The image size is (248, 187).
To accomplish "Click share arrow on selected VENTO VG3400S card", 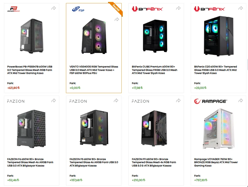I will [x=117, y=19].
